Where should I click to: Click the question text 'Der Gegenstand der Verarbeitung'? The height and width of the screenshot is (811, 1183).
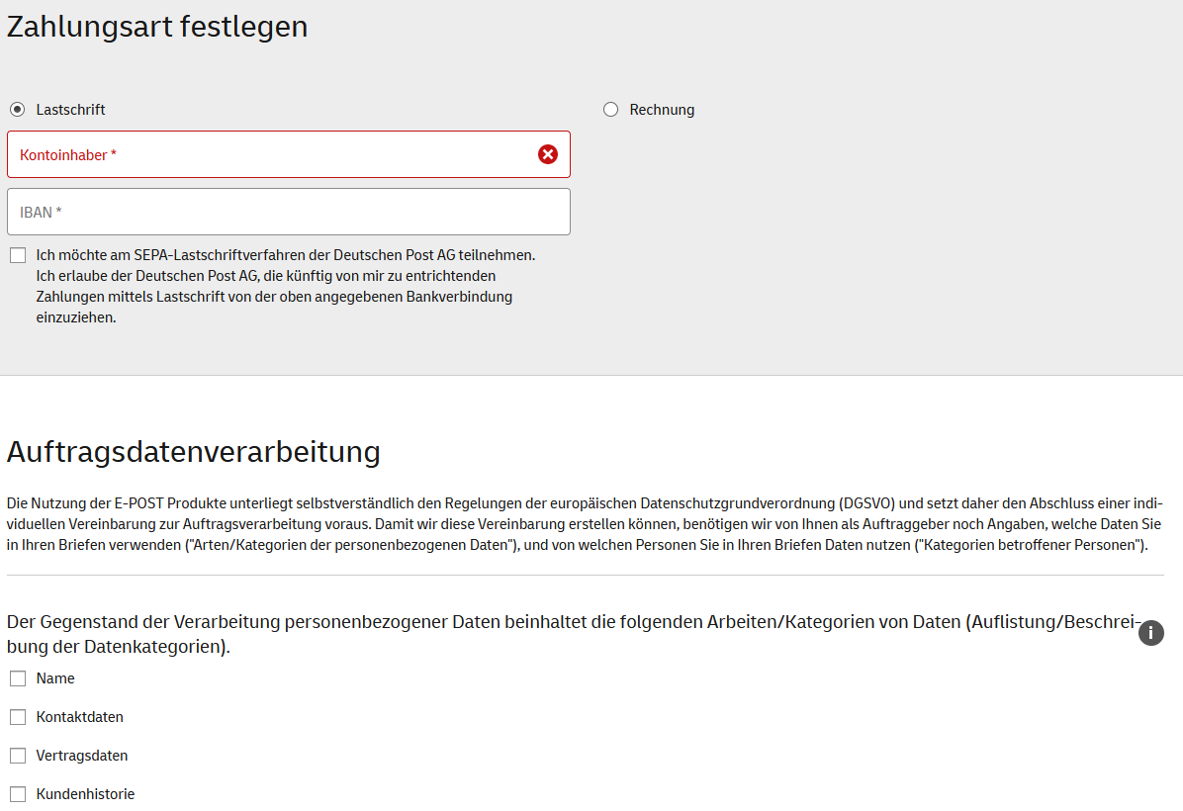(x=574, y=634)
